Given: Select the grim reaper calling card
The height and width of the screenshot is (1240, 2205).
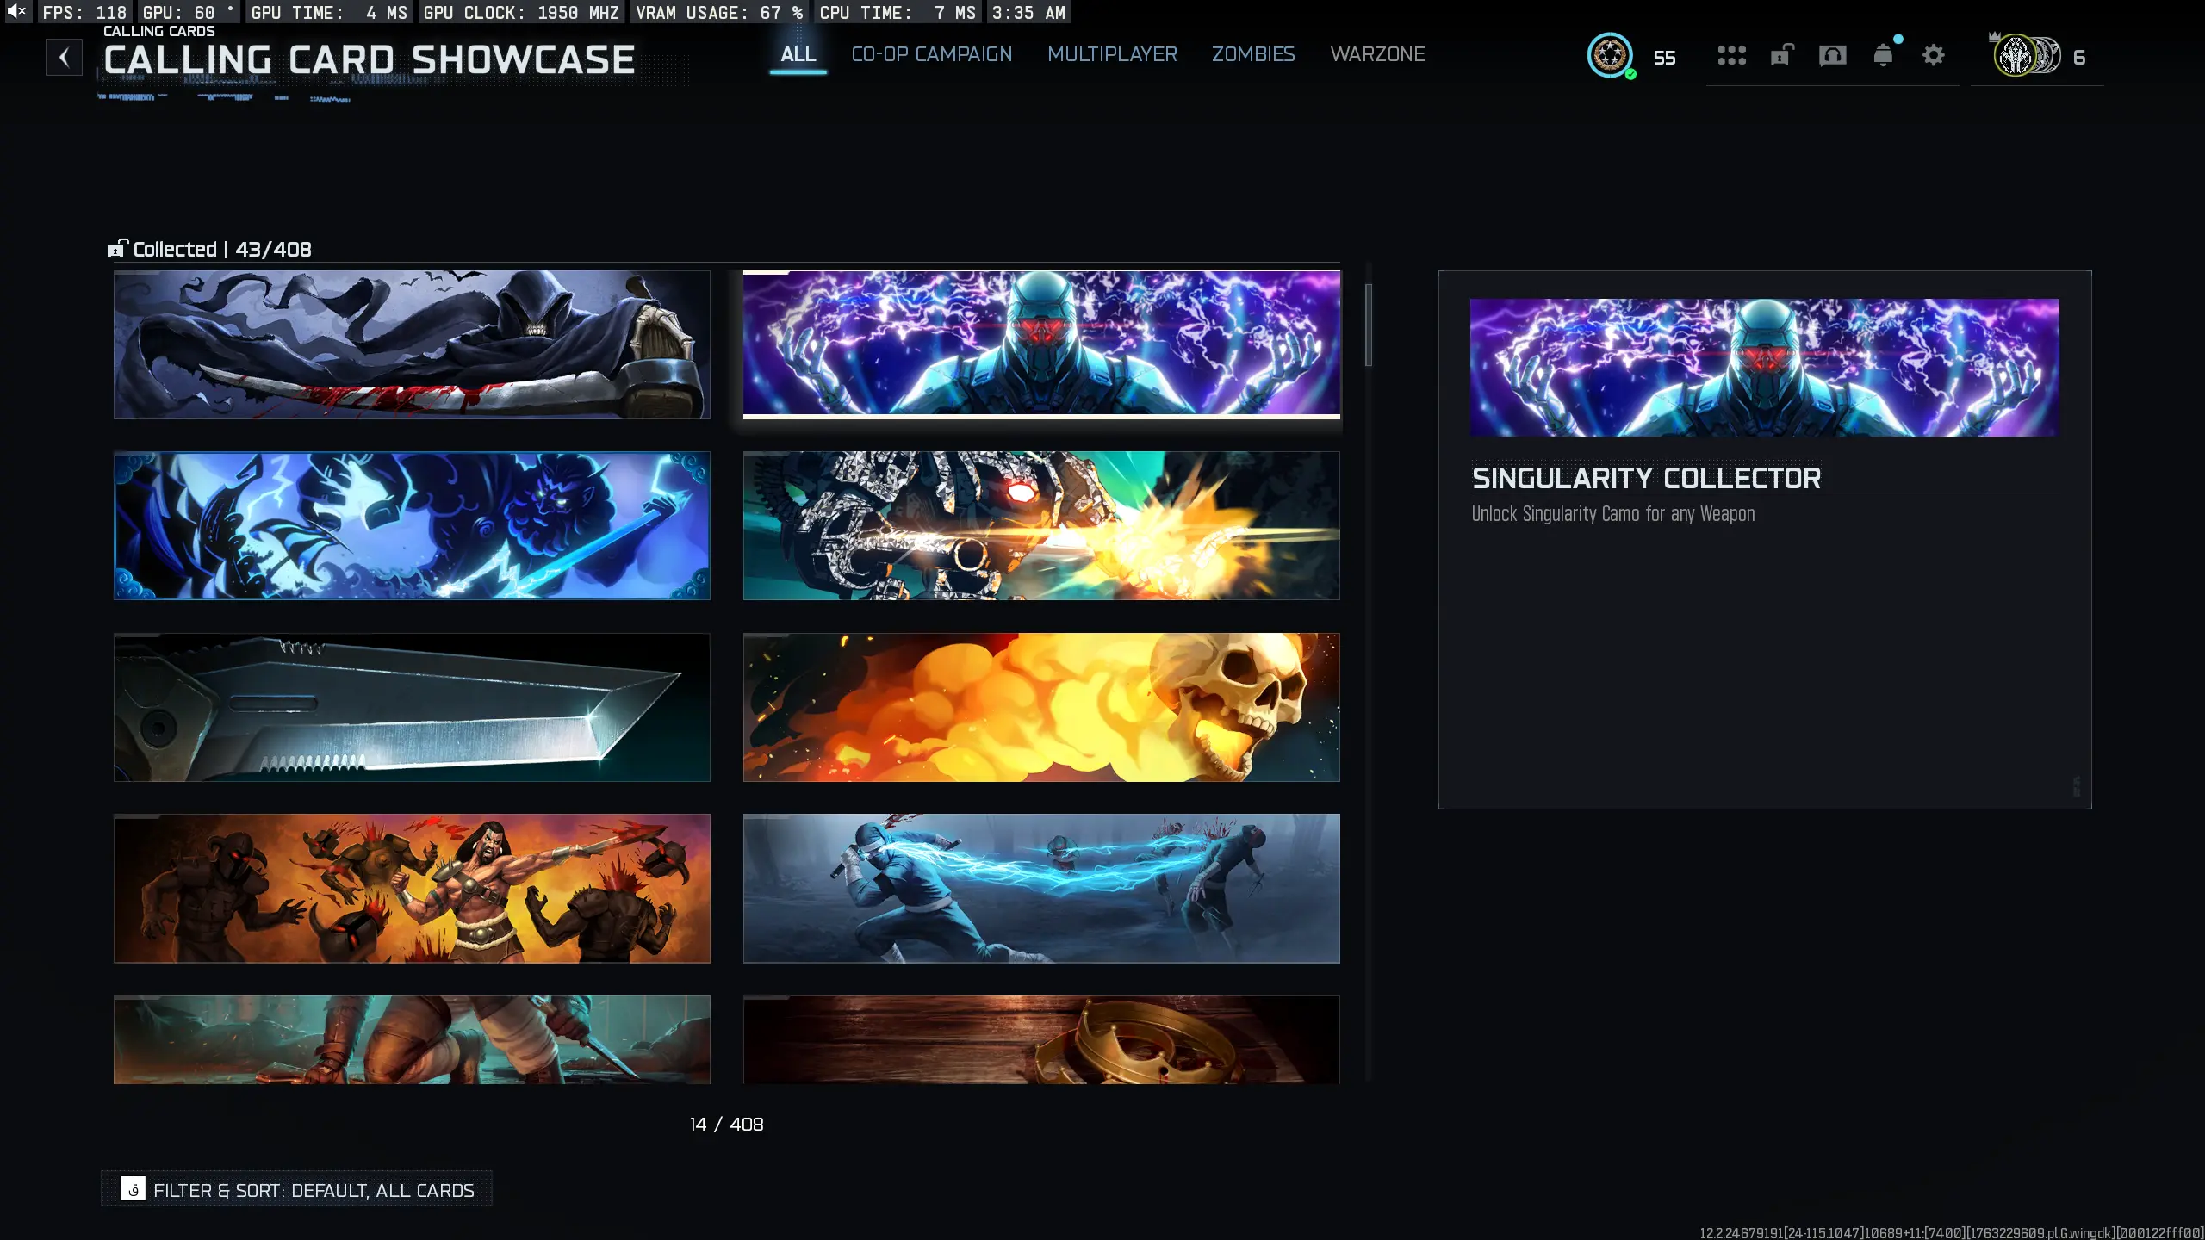Looking at the screenshot, I should (x=412, y=344).
